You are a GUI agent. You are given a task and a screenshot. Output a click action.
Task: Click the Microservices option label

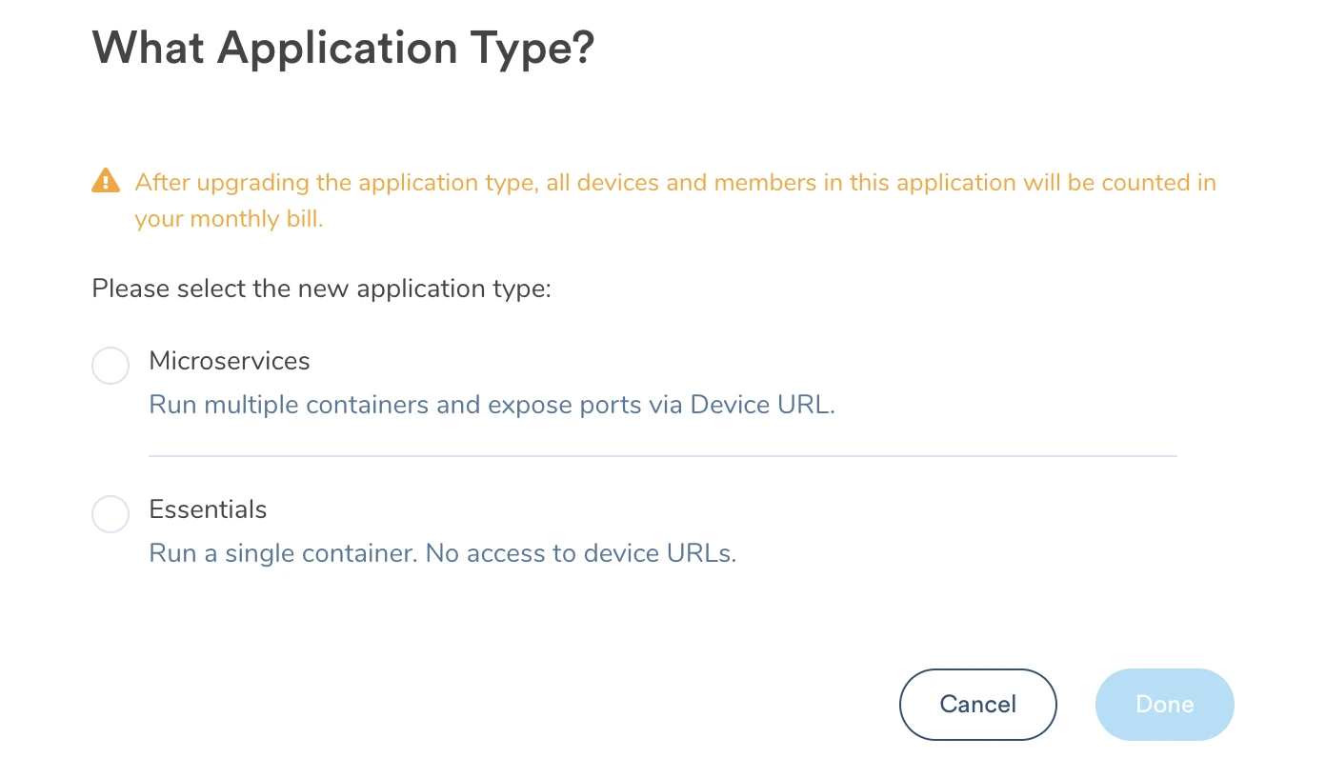click(230, 361)
